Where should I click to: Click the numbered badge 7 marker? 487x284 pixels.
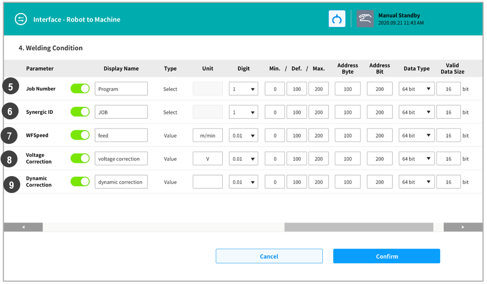(x=11, y=135)
